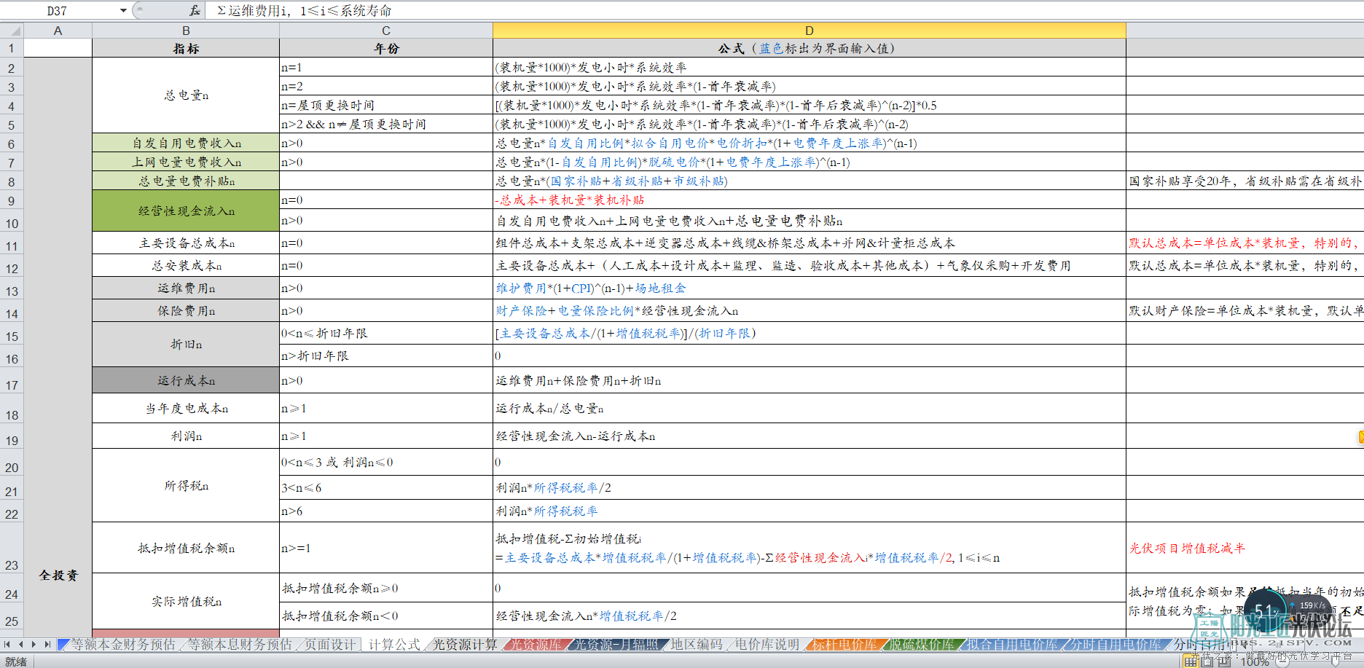Viewport: 1364px width, 668px height.
Task: Select the 运行成本n/总电量n formula cell
Action: [810, 408]
